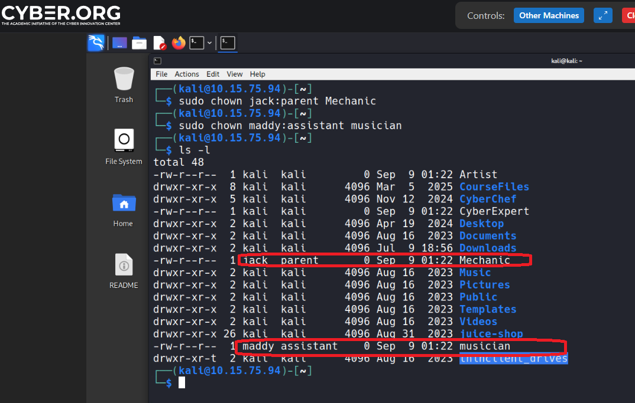
Task: Click the show desktop panel icon
Action: pyautogui.click(x=119, y=43)
